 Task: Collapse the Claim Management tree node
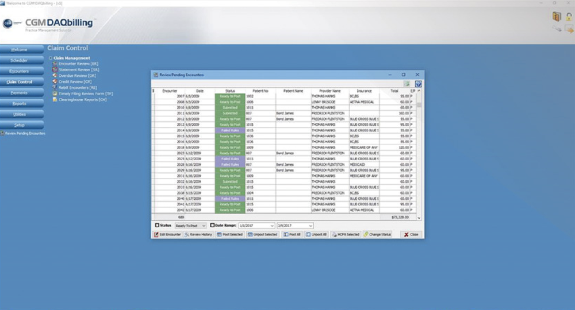[x=51, y=58]
